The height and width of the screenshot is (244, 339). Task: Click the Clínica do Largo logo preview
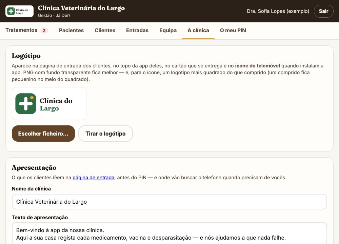coord(49,103)
